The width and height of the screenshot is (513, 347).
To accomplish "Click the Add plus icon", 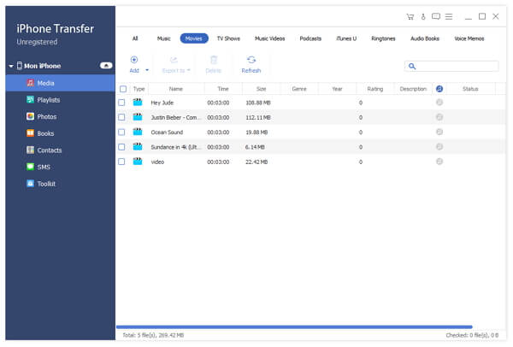I will coord(134,60).
